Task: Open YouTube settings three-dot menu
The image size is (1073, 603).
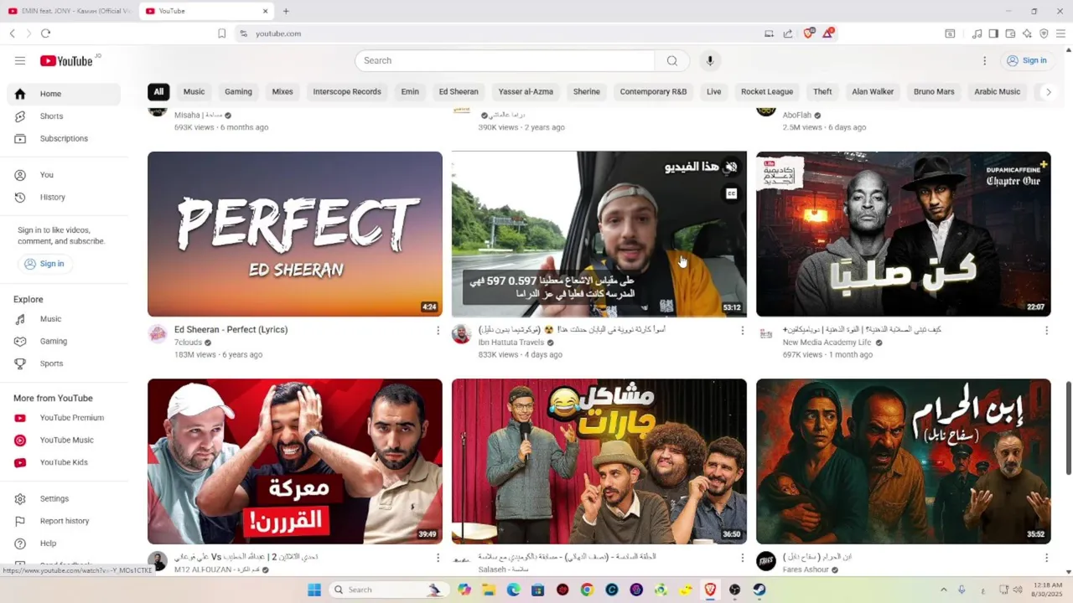Action: tap(984, 60)
